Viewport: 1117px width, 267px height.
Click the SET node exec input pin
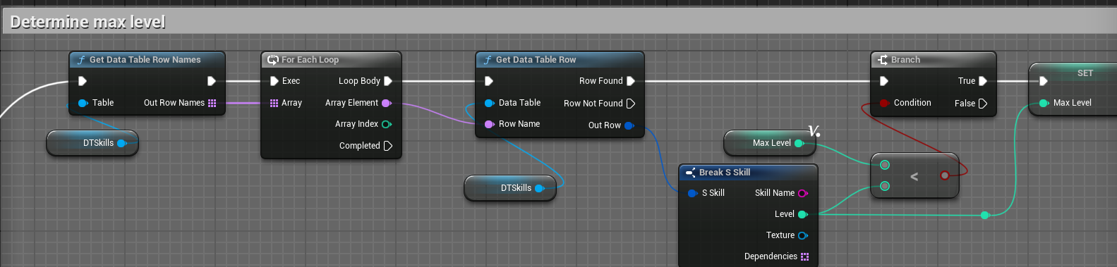(1044, 81)
